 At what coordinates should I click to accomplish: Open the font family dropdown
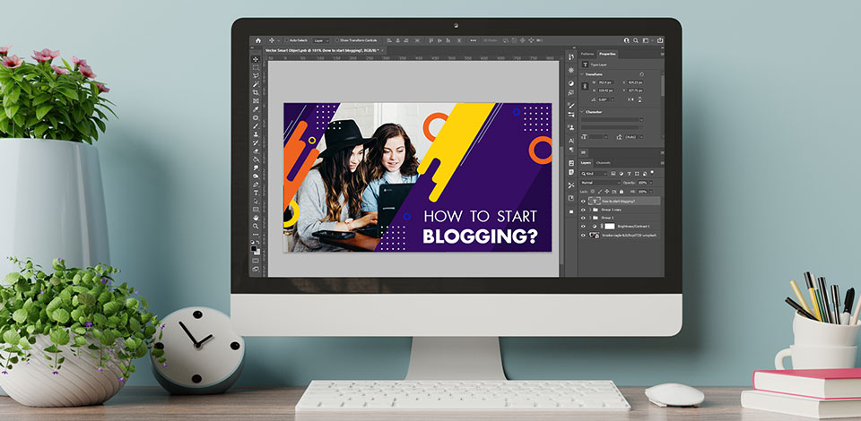(x=641, y=119)
